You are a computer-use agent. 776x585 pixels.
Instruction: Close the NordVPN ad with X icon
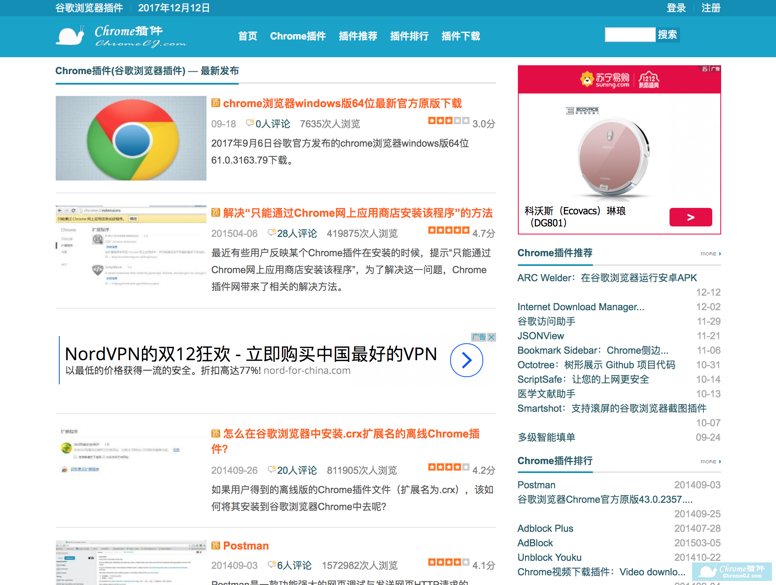(x=491, y=337)
